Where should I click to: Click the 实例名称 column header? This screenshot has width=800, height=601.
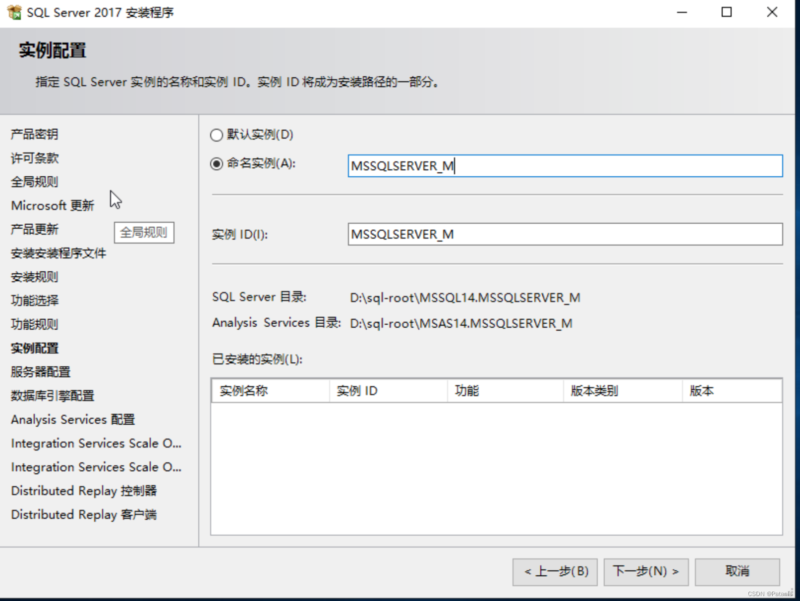pos(271,391)
